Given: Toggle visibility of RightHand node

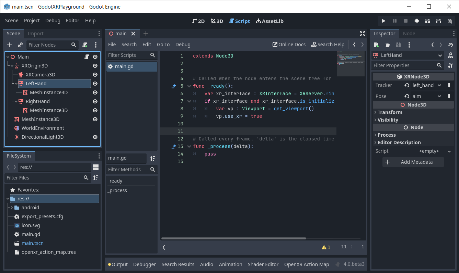Looking at the screenshot, I should 95,101.
